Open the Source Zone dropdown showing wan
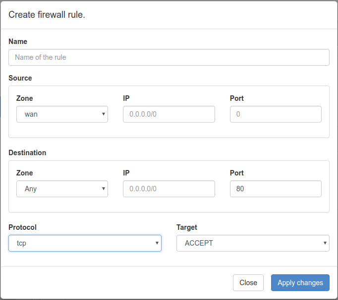Image resolution: width=338 pixels, height=300 pixels. tap(62, 114)
